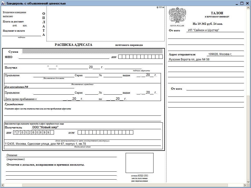Screen dimensions: 251x188
Task: Click the horizontal scrollbar thumb
Action: coord(125,185)
